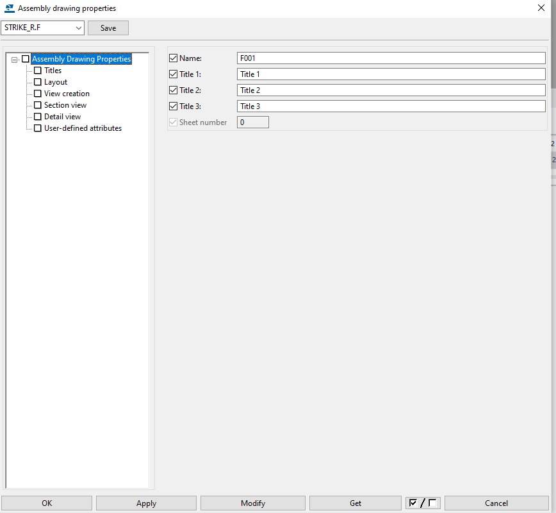Open the Titles tree item
Image resolution: width=556 pixels, height=513 pixels.
[53, 71]
